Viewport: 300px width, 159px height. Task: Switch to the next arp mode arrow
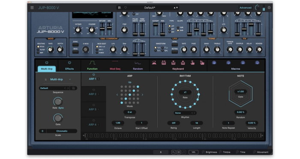142,95
